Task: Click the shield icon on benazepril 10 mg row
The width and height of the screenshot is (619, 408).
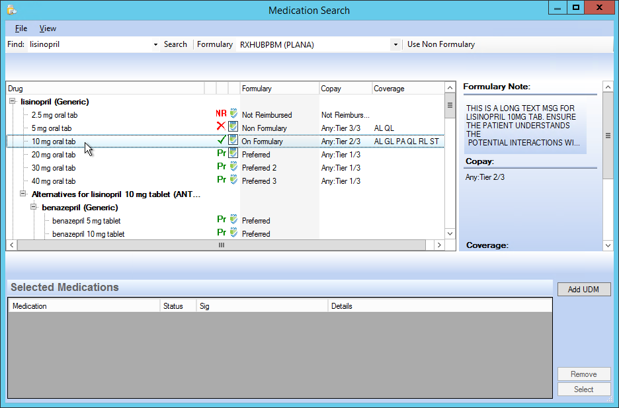Action: coord(233,232)
